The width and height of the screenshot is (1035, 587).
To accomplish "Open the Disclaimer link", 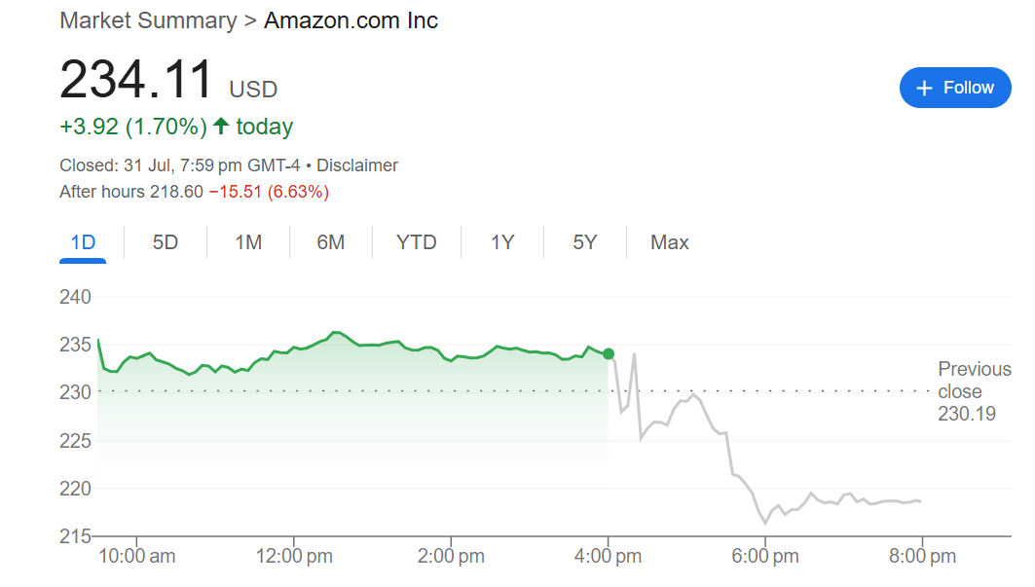I will pos(356,165).
